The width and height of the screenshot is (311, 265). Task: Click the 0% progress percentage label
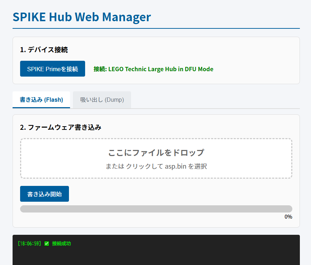point(288,217)
